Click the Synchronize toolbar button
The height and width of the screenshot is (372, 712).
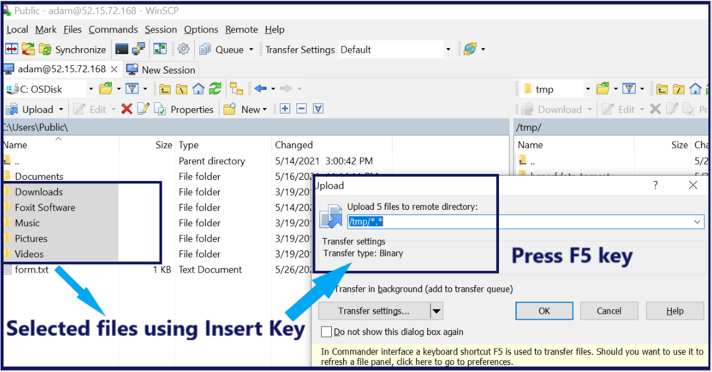[72, 49]
